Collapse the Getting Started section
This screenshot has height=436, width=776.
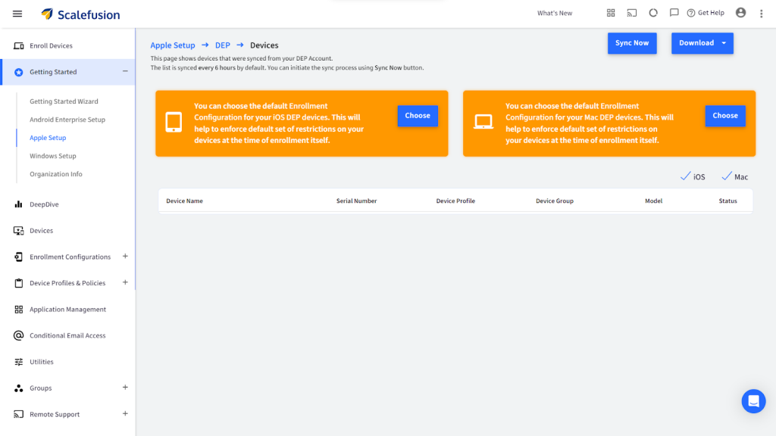(x=125, y=72)
